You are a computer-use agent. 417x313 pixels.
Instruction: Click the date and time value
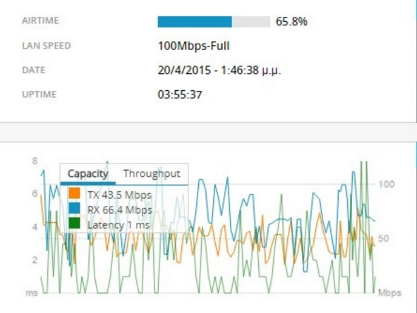[219, 70]
